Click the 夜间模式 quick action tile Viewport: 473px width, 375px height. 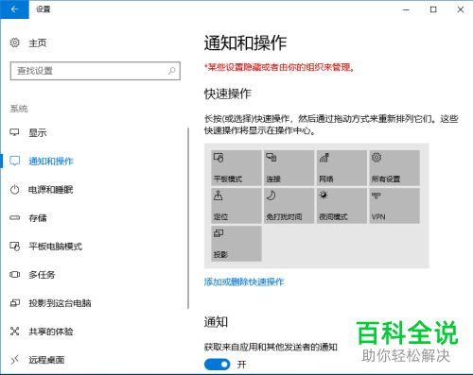click(342, 206)
